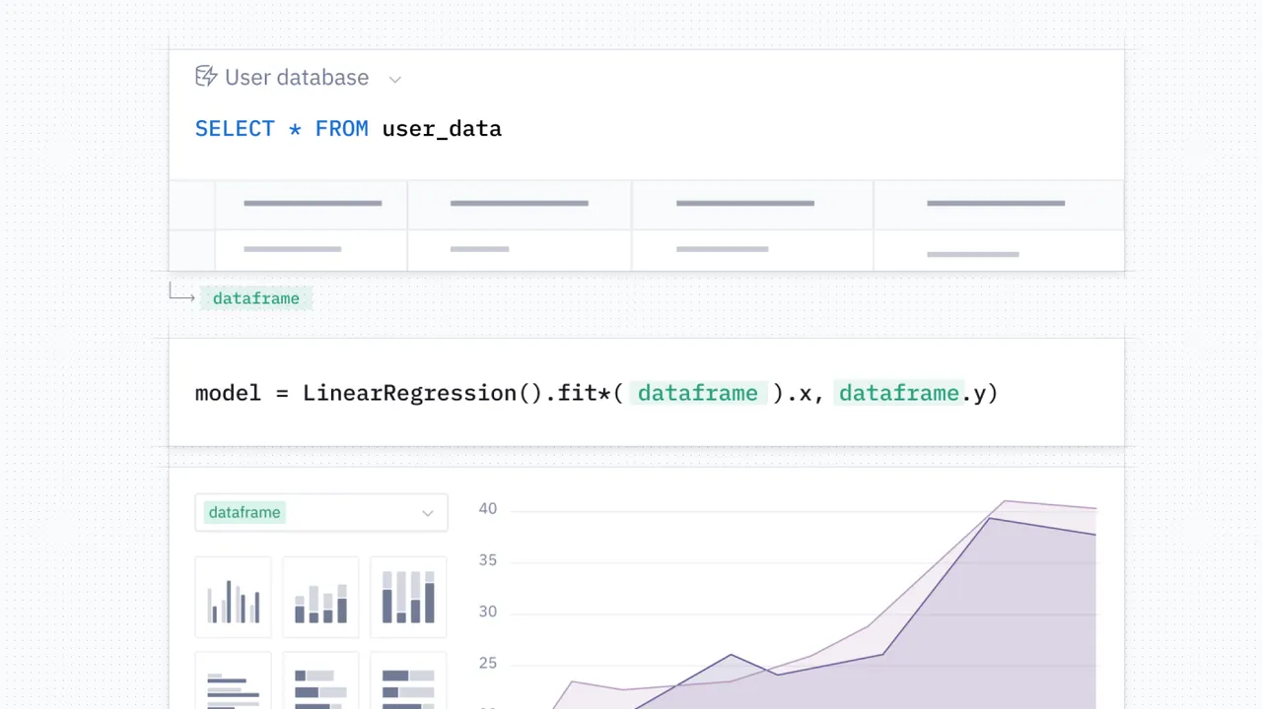The height and width of the screenshot is (709, 1262).
Task: Click the output arrow icon beside dataframe tag
Action: point(181,292)
